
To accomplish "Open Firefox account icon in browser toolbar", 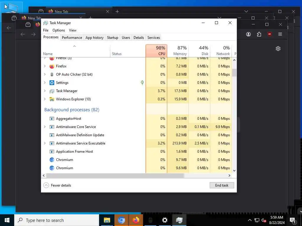I will (x=248, y=34).
